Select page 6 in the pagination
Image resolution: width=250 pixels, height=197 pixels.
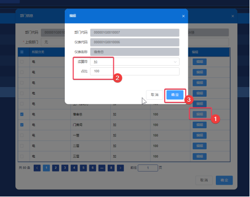click(x=92, y=168)
